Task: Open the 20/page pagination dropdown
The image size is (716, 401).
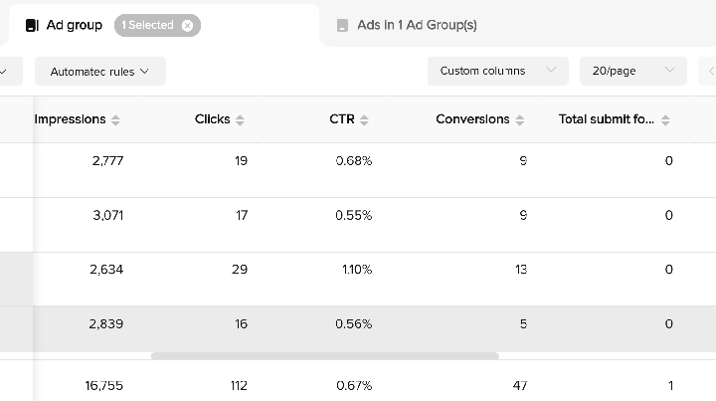Action: 632,72
